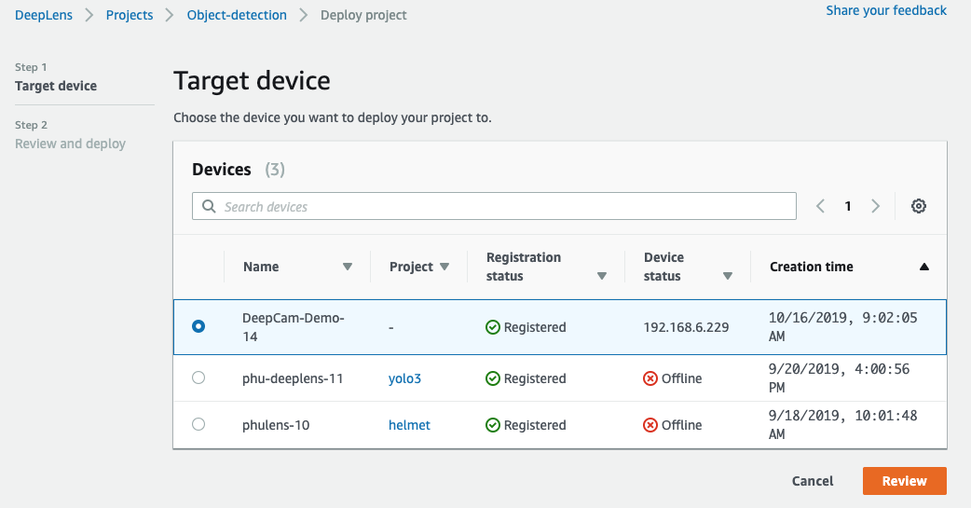This screenshot has width=971, height=508.
Task: Click Registered check icon for DeepCam-Demo-14
Action: click(493, 327)
